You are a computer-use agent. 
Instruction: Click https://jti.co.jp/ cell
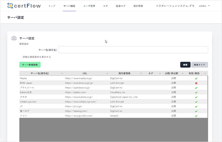click(74, 106)
